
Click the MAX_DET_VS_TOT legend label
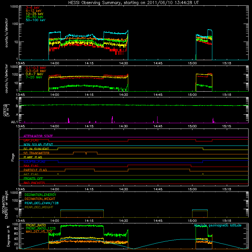[39, 232]
